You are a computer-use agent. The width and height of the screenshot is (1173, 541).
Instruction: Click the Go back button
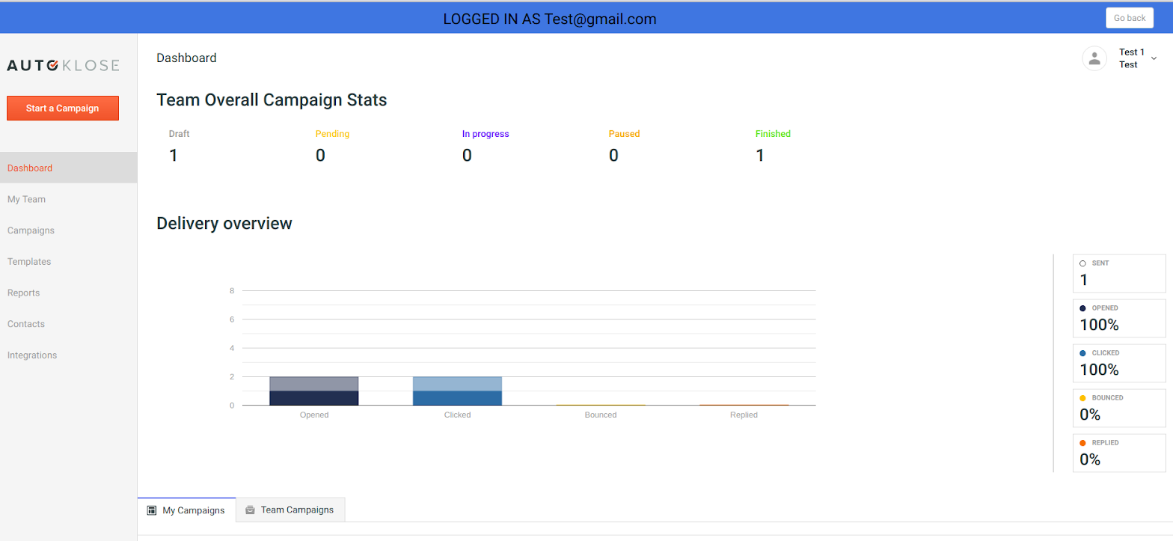[x=1130, y=18]
